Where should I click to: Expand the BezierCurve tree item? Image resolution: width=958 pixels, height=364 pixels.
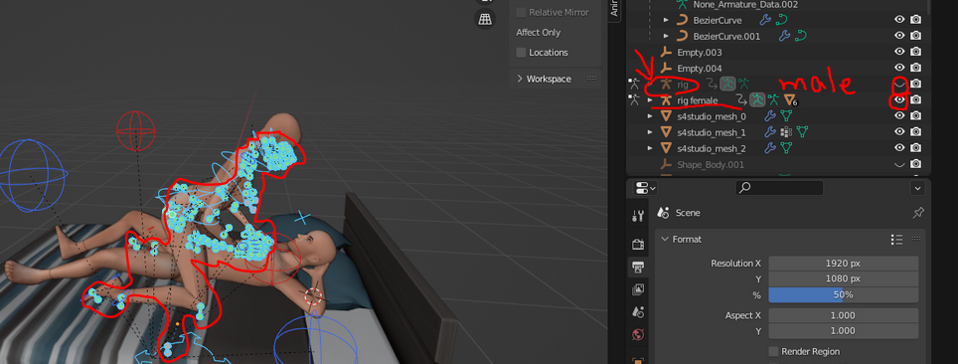tap(667, 20)
